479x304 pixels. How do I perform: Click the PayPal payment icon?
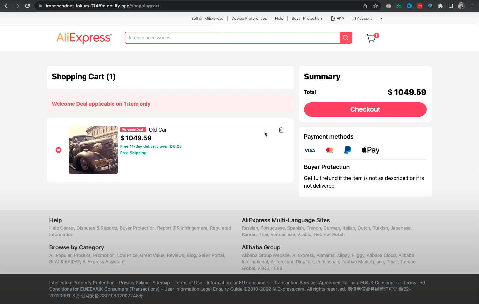[x=348, y=150]
